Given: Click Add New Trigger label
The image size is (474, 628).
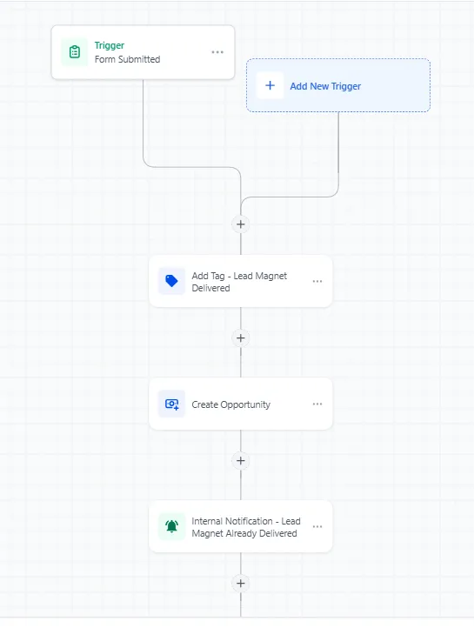Looking at the screenshot, I should tap(325, 86).
